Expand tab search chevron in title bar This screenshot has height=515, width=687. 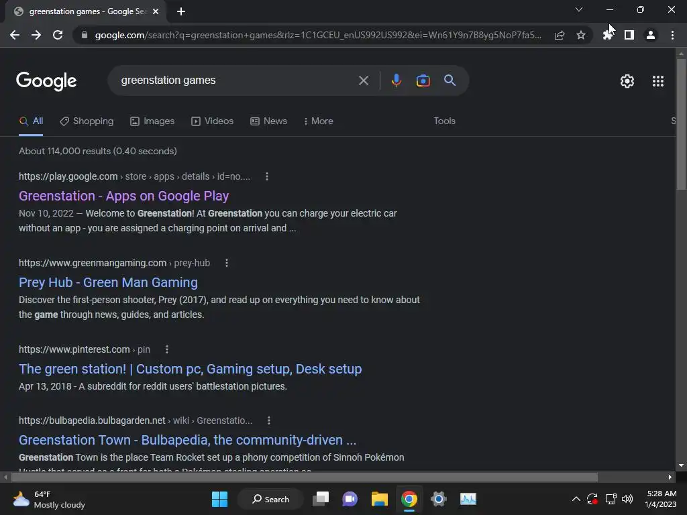579,9
